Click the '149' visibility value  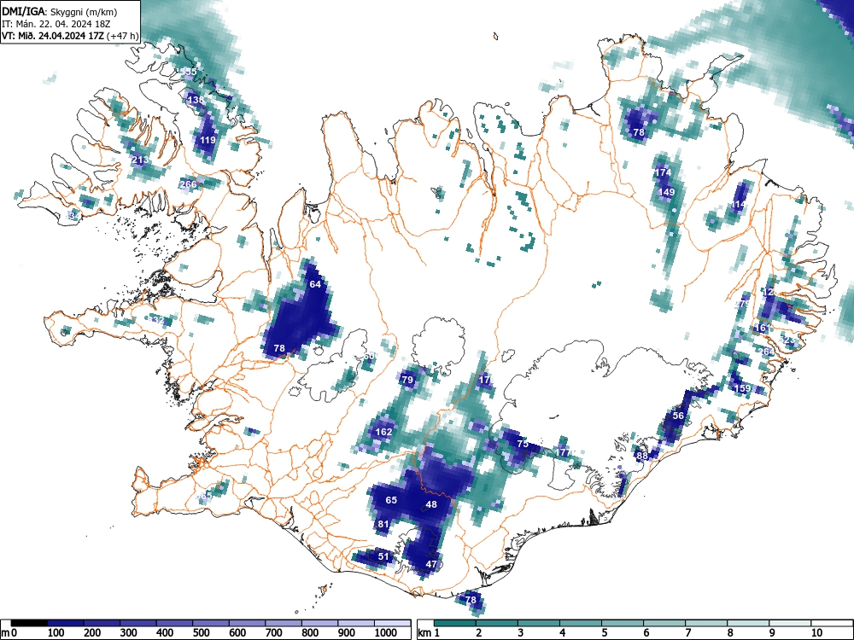(667, 192)
